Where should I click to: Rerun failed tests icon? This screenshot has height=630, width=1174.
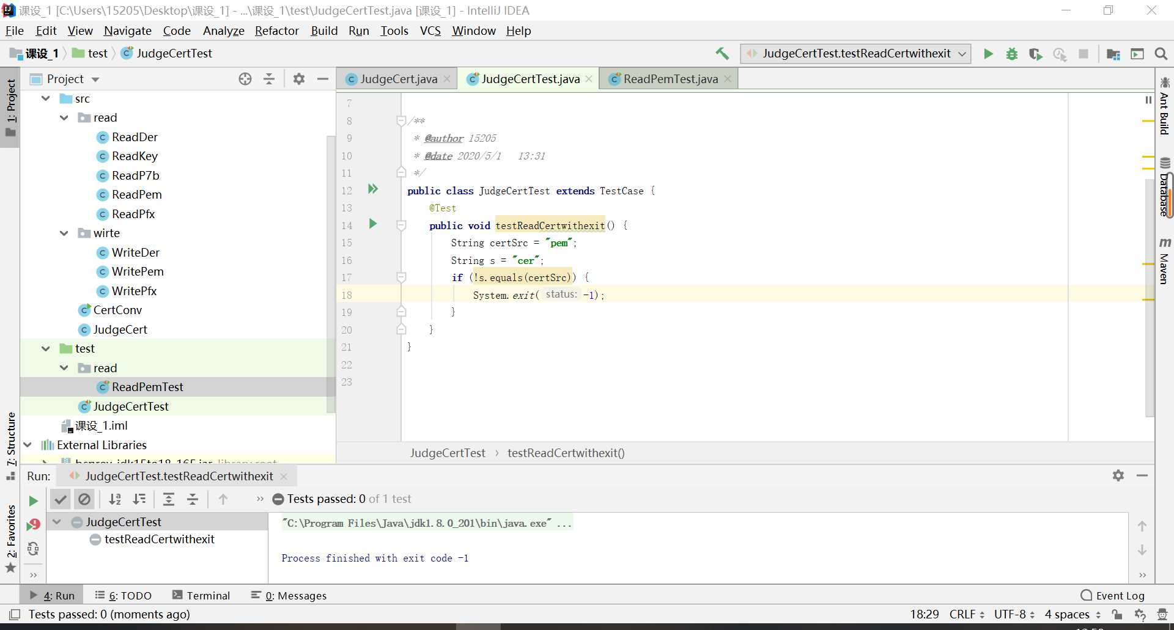[33, 524]
